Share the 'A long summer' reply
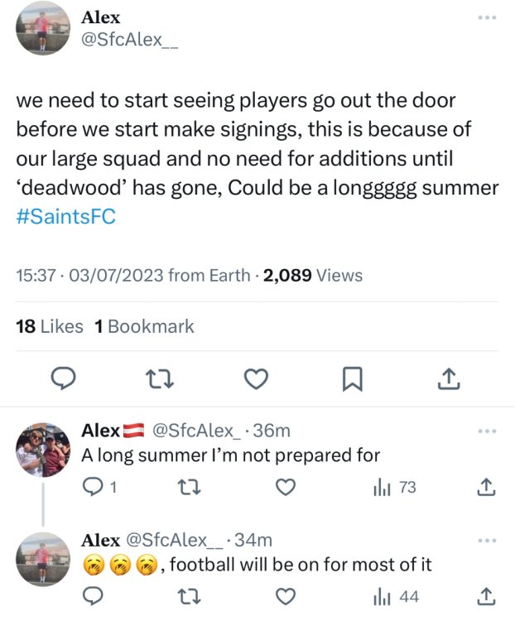 (x=488, y=487)
